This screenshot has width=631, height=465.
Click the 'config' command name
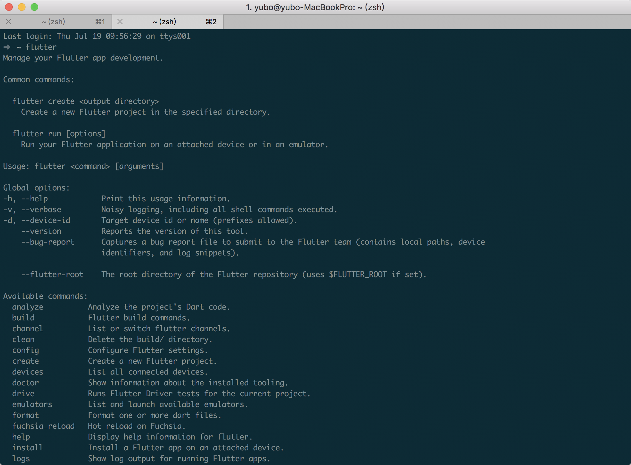25,350
